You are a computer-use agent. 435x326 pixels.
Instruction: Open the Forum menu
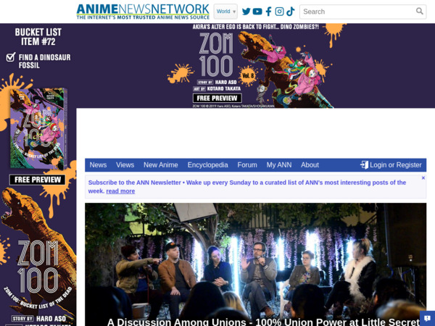(x=247, y=165)
